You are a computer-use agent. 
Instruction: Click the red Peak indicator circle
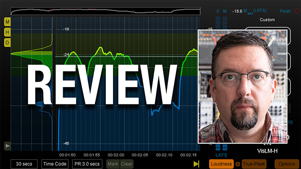coord(296,11)
